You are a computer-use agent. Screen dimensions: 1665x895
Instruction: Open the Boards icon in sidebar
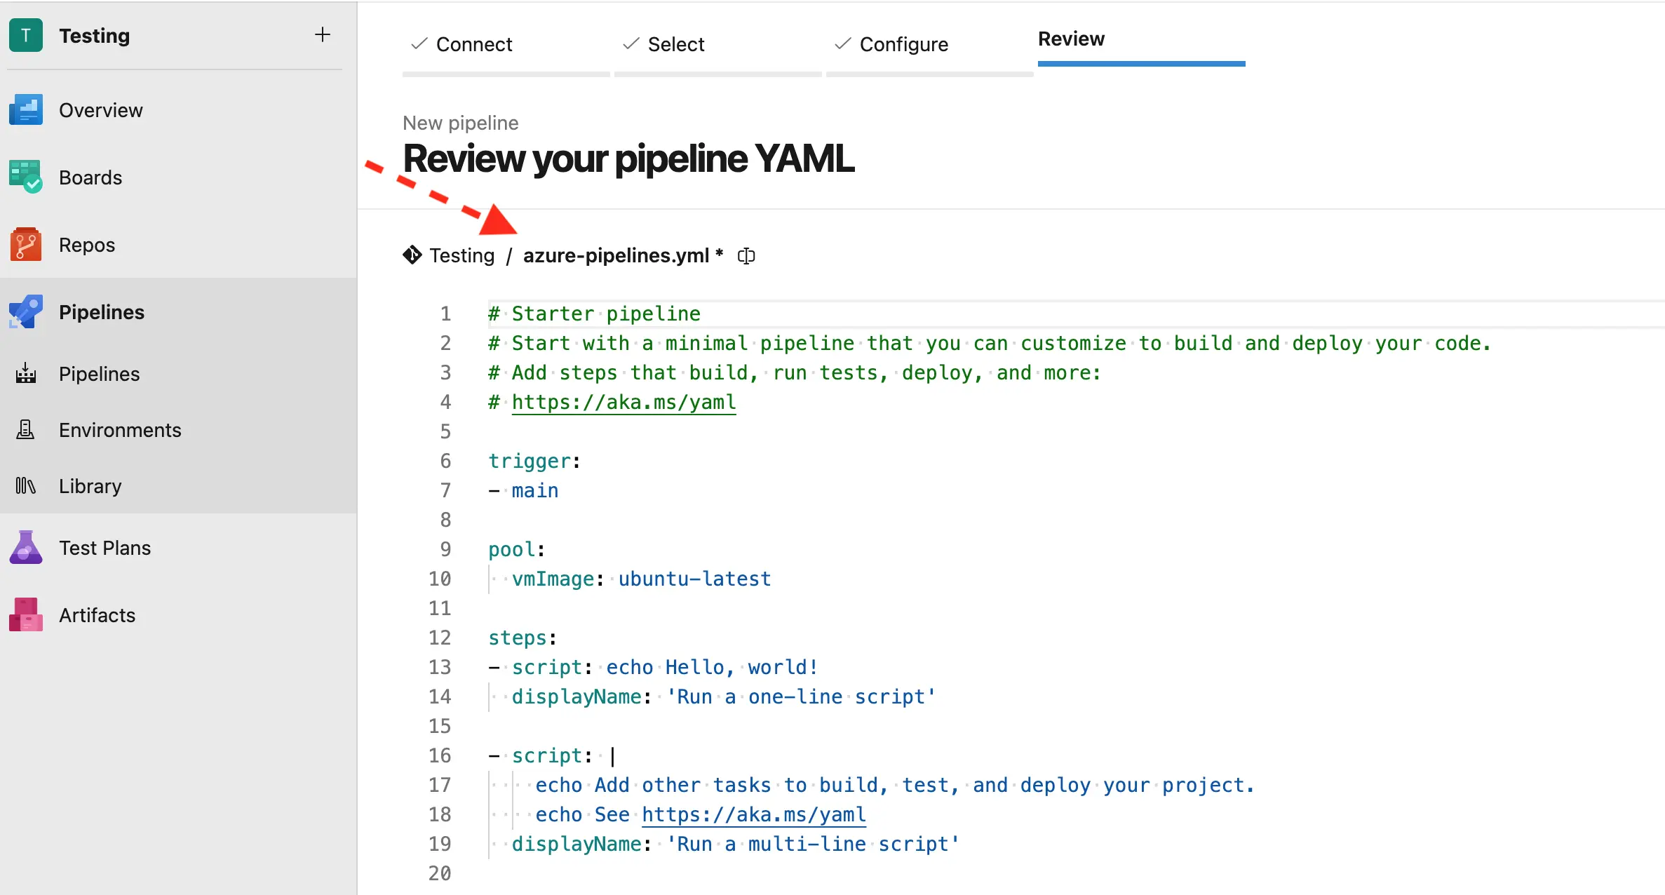pyautogui.click(x=26, y=177)
